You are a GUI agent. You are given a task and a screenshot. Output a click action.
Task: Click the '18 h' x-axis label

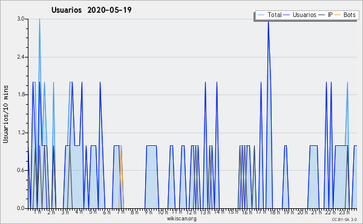275,212
